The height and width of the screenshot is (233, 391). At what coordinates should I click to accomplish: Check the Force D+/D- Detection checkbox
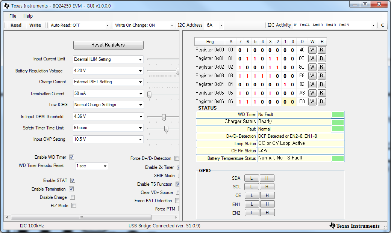coord(177,158)
